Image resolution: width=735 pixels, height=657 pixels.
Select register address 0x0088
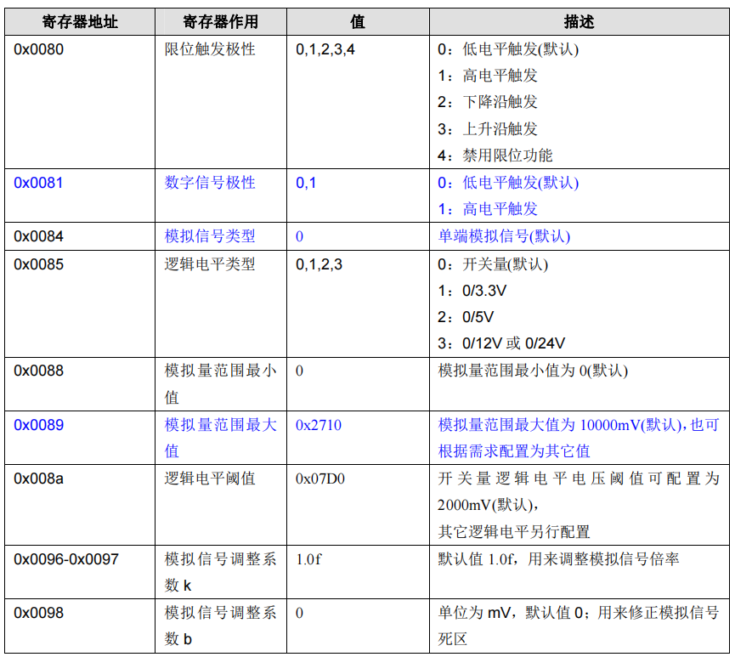pos(39,371)
